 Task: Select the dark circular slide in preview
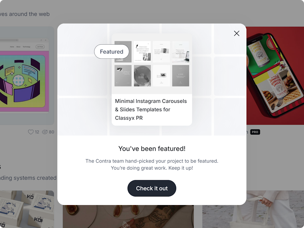pyautogui.click(x=142, y=76)
